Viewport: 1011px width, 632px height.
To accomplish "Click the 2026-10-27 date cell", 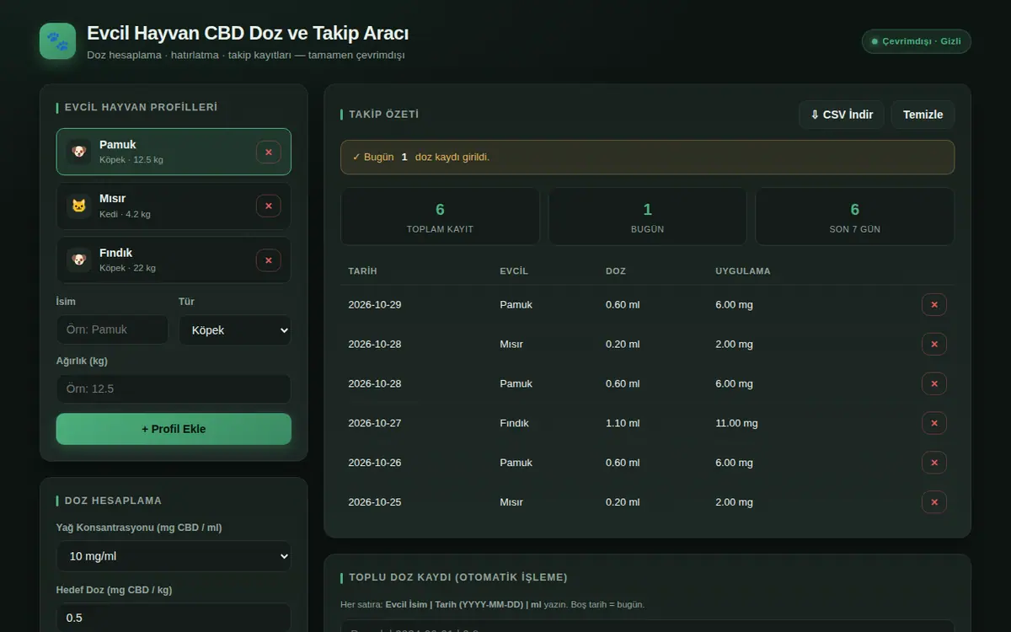I will click(375, 423).
